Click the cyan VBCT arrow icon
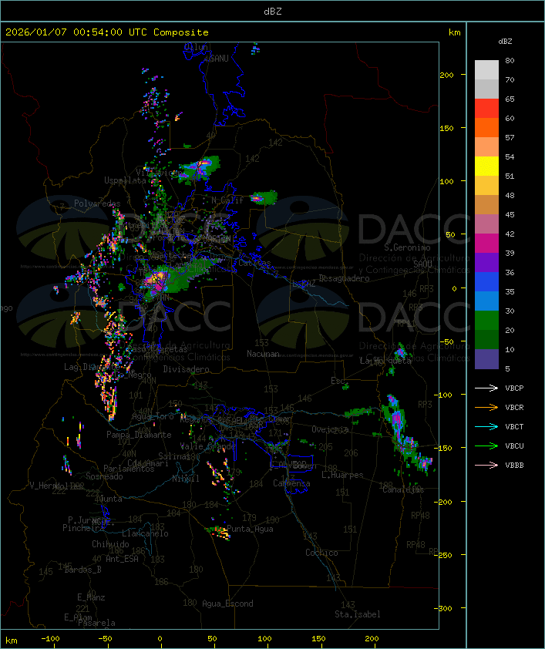545x649 pixels. (x=486, y=426)
